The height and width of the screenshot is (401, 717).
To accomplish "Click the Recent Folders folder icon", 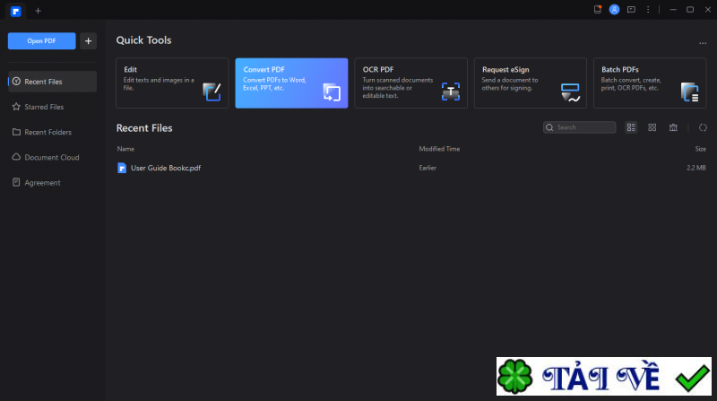I will (16, 132).
